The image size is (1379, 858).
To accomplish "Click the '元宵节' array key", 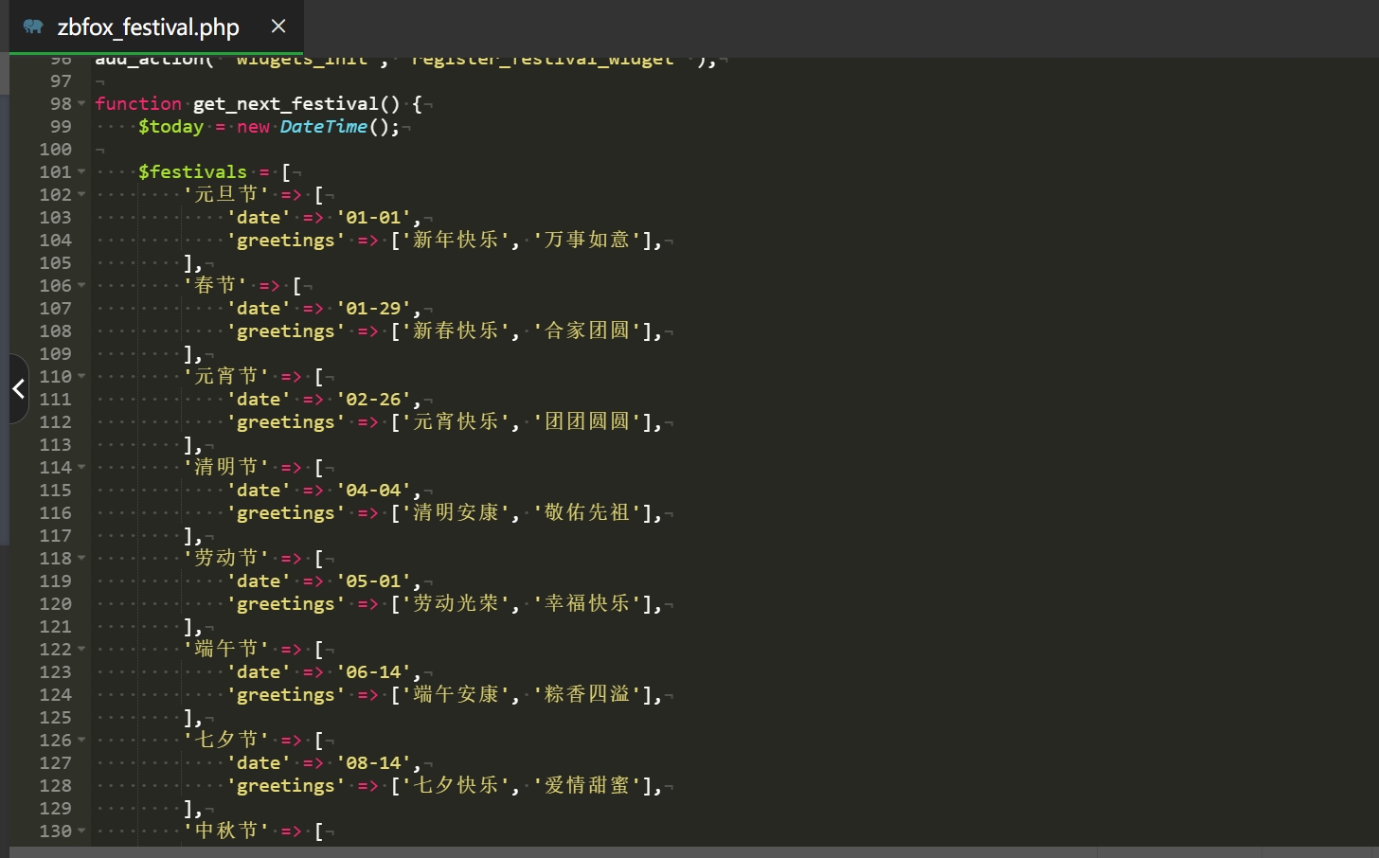I will (226, 376).
